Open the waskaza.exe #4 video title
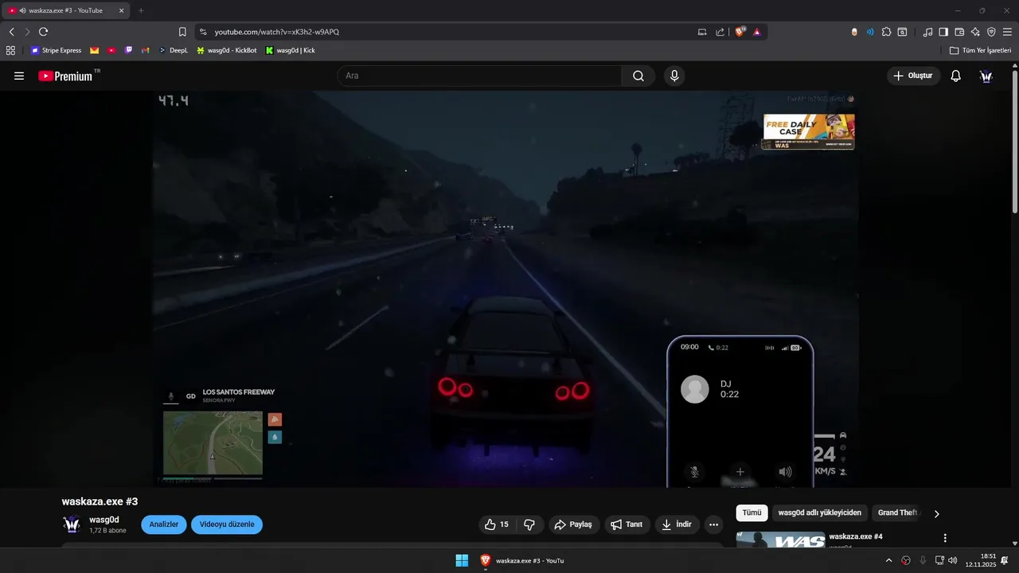The height and width of the screenshot is (573, 1019). pyautogui.click(x=856, y=536)
